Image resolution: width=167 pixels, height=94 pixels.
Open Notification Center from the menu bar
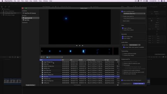coord(164,1)
